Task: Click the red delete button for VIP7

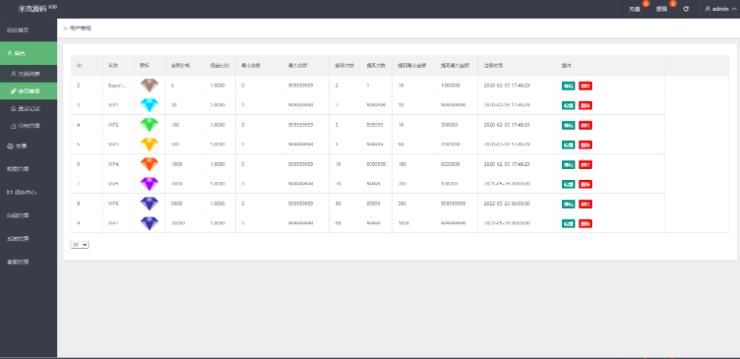Action: pos(586,224)
